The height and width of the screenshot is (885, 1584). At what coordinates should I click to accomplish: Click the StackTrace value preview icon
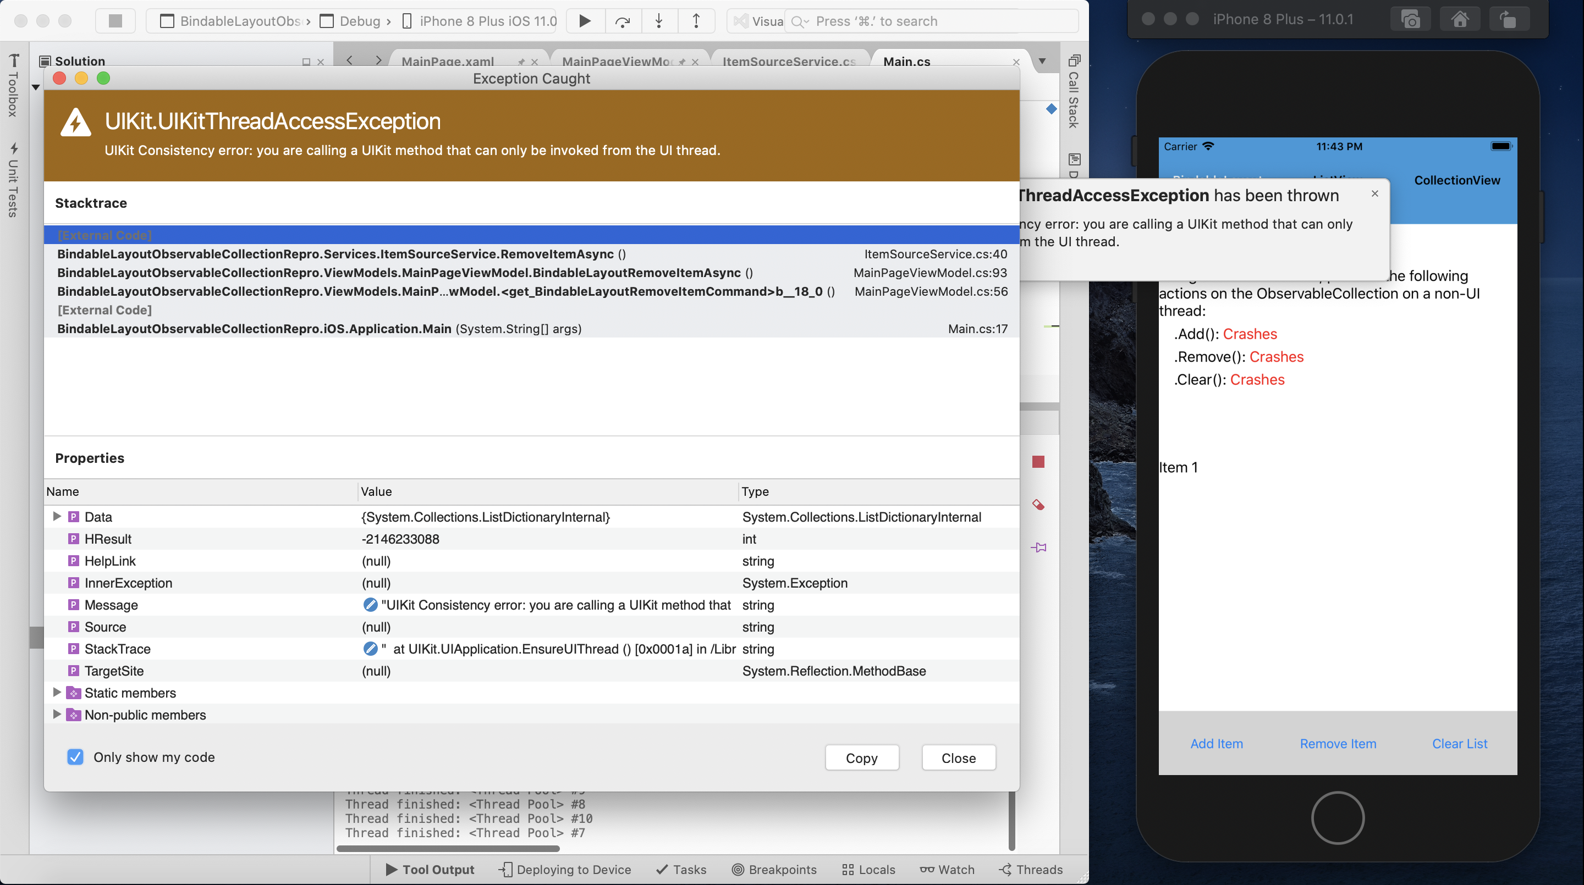(370, 649)
